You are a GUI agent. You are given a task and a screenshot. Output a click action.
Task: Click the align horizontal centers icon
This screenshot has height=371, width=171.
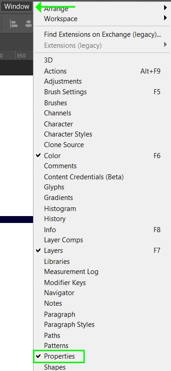28,23
